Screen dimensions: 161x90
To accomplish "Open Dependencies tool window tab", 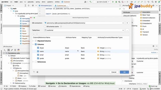I will pos(75,86).
